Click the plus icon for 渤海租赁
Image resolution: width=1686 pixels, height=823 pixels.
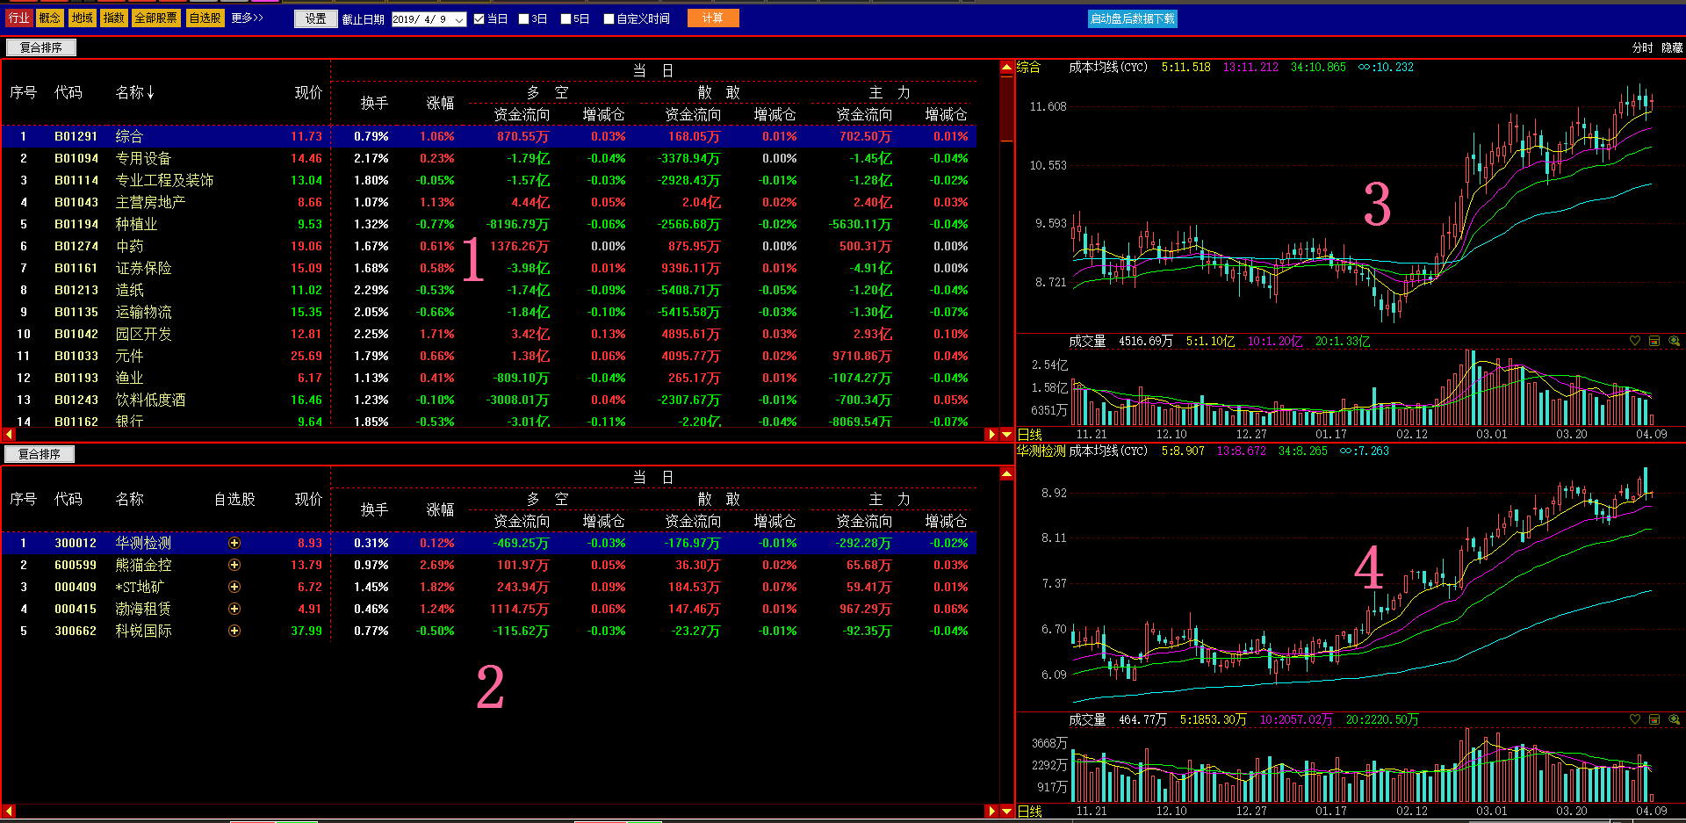[x=234, y=609]
